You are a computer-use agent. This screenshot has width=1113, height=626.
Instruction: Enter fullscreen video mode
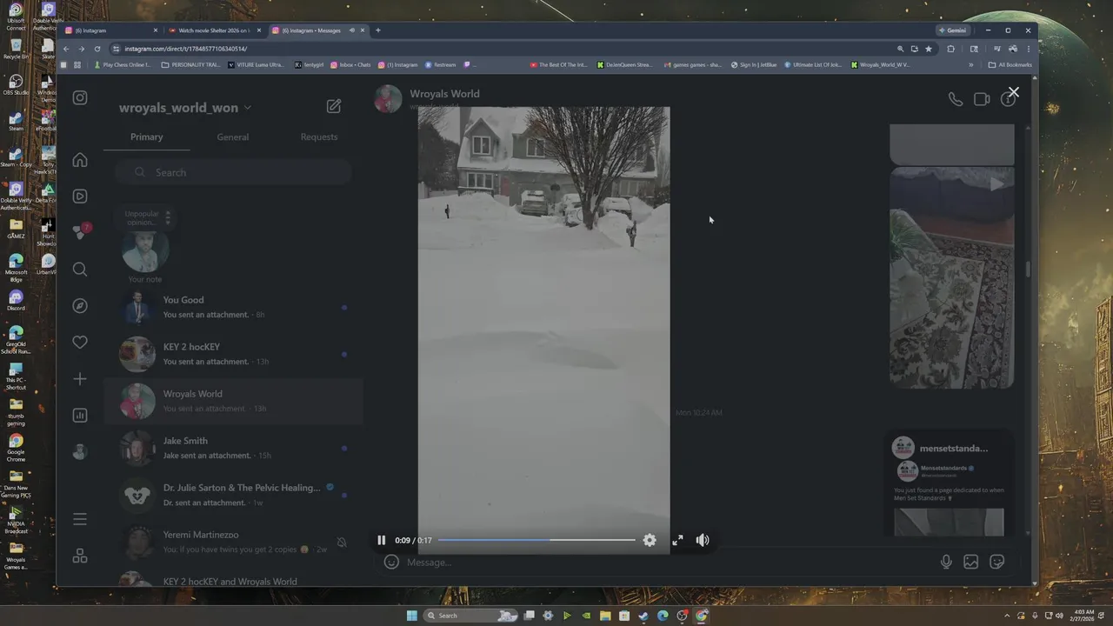[677, 540]
